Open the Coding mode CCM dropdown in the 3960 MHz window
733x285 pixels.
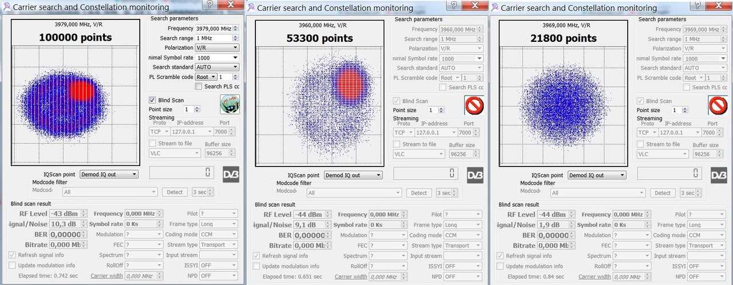(463, 235)
